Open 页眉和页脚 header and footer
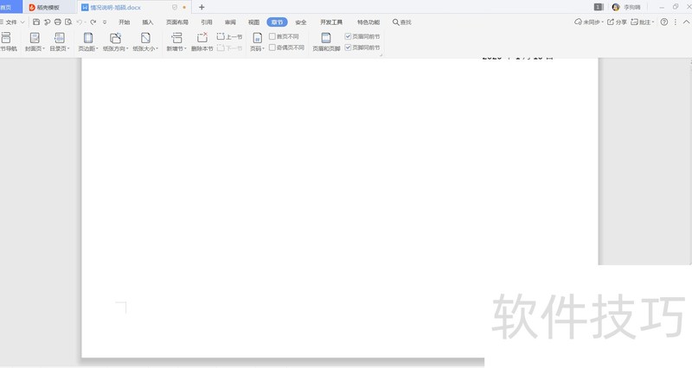 click(326, 41)
